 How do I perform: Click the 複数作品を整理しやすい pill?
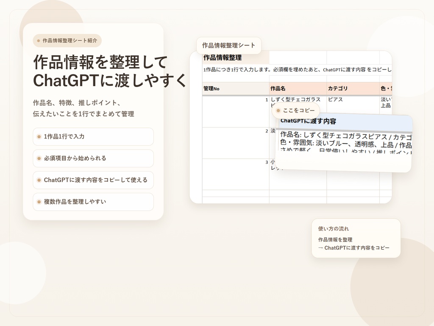click(93, 202)
